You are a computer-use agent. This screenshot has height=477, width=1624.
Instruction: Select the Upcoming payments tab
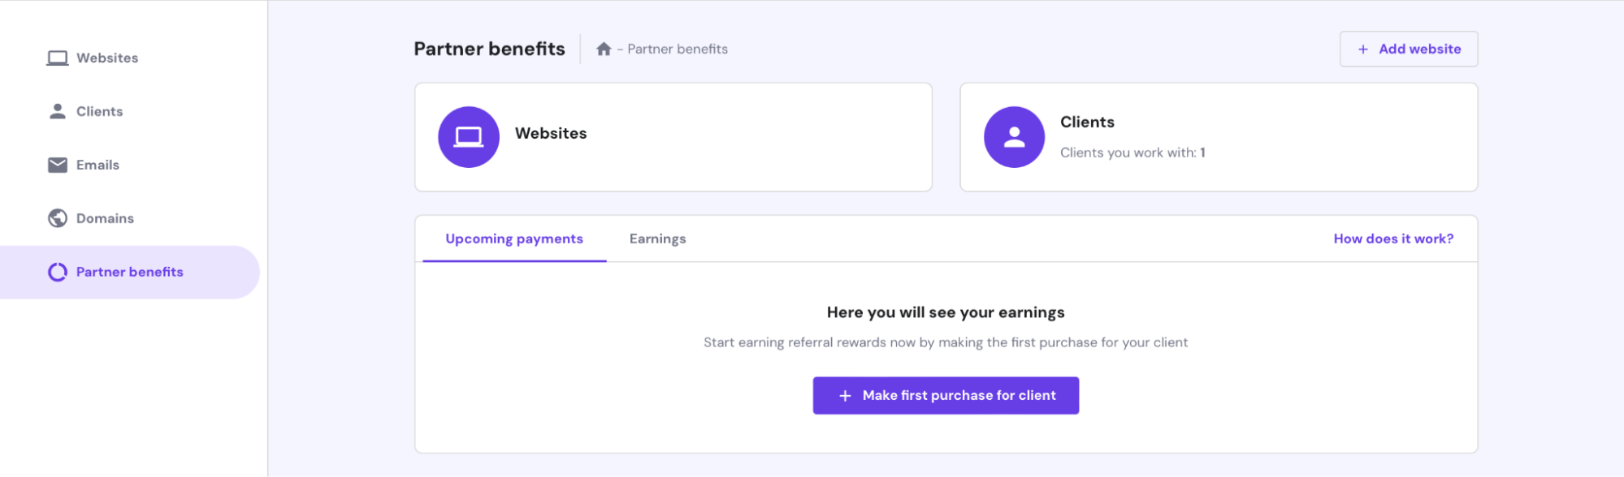[x=514, y=238]
